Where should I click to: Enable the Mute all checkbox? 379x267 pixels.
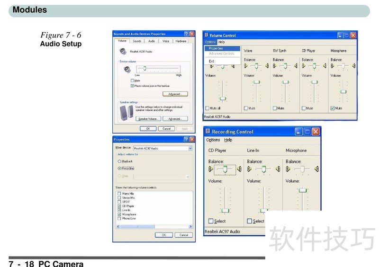208,108
